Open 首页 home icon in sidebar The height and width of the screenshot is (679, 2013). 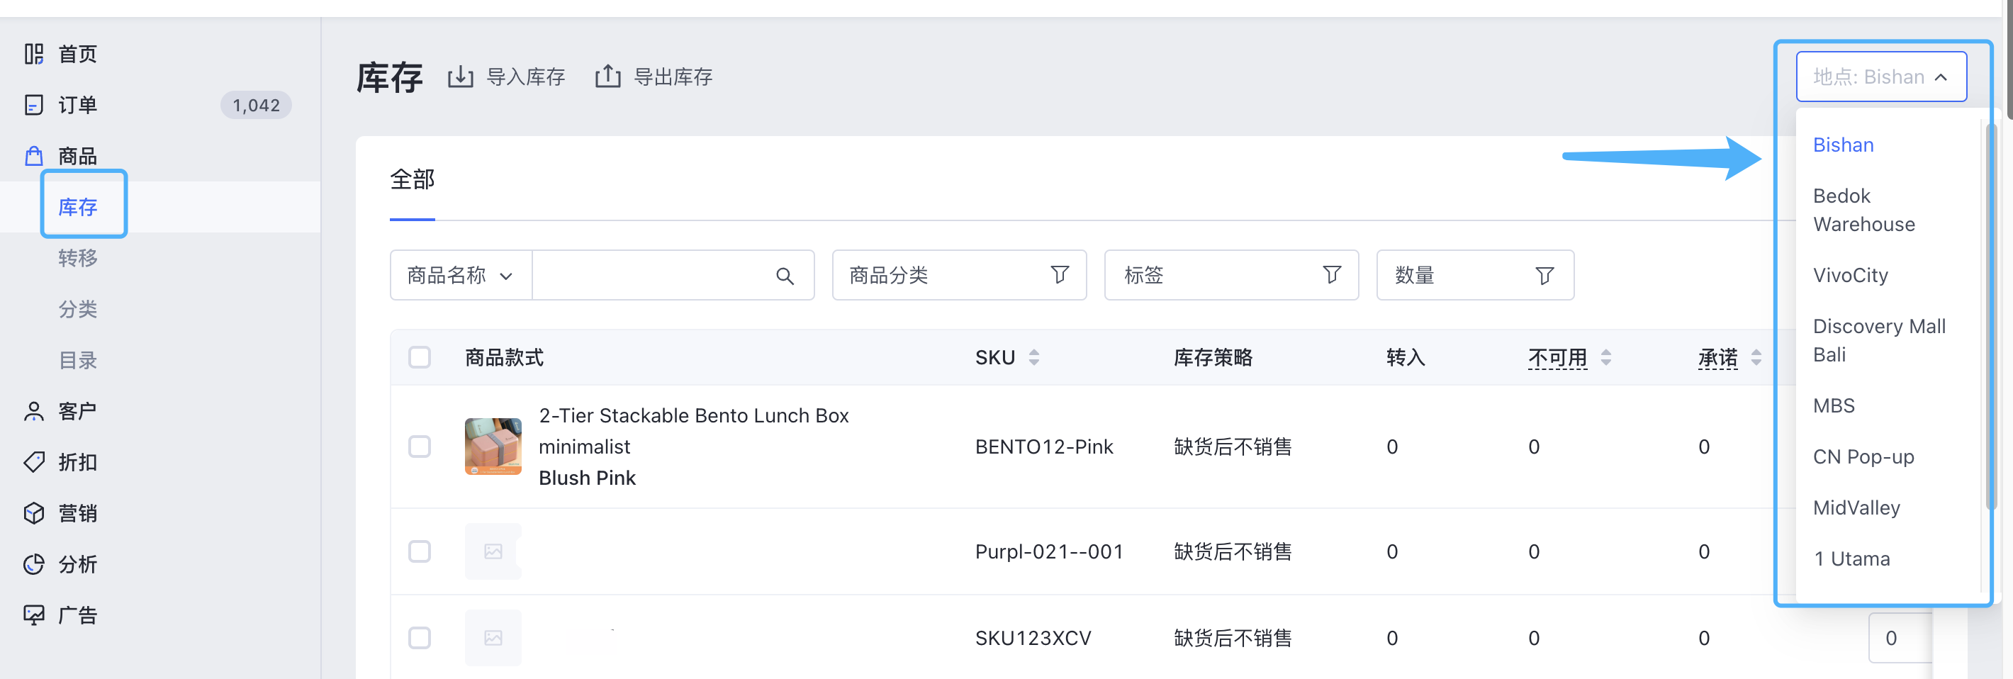[33, 54]
